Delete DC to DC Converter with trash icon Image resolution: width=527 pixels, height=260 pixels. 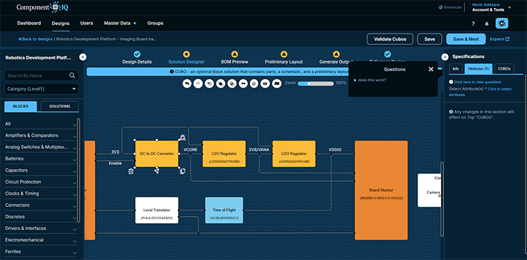[x=131, y=171]
